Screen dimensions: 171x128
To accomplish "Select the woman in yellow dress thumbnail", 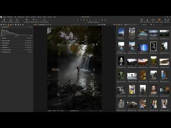I will 132,90.
